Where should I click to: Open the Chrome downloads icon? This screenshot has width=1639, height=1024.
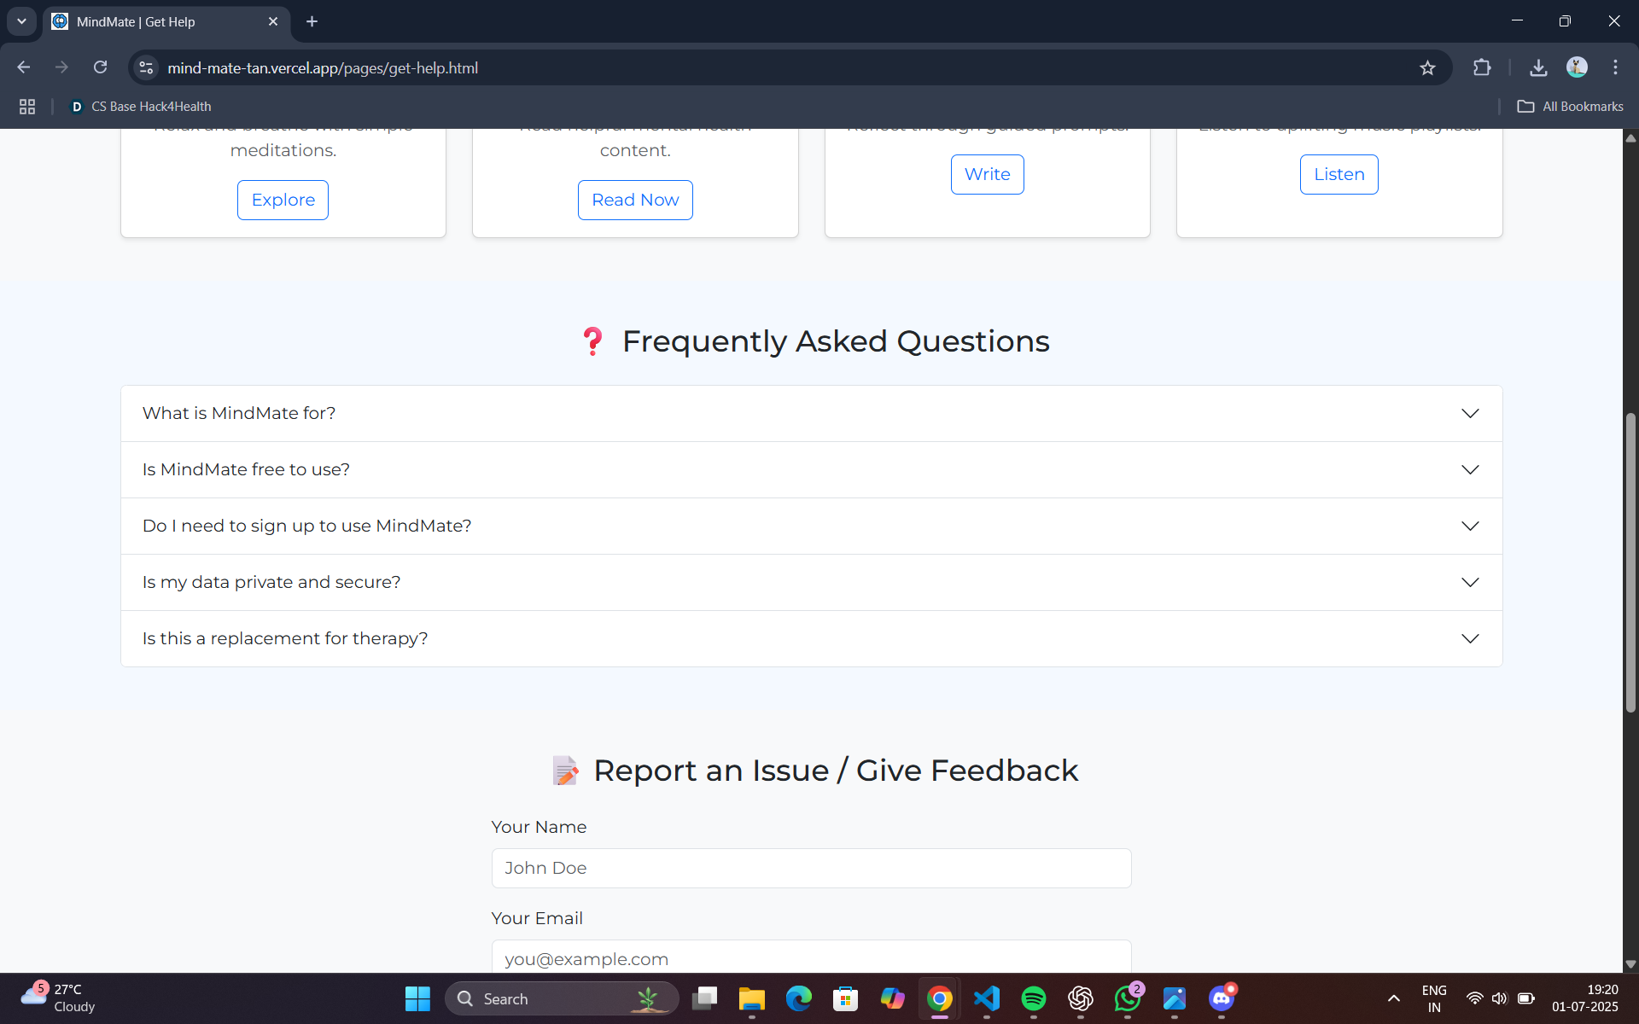(x=1538, y=68)
